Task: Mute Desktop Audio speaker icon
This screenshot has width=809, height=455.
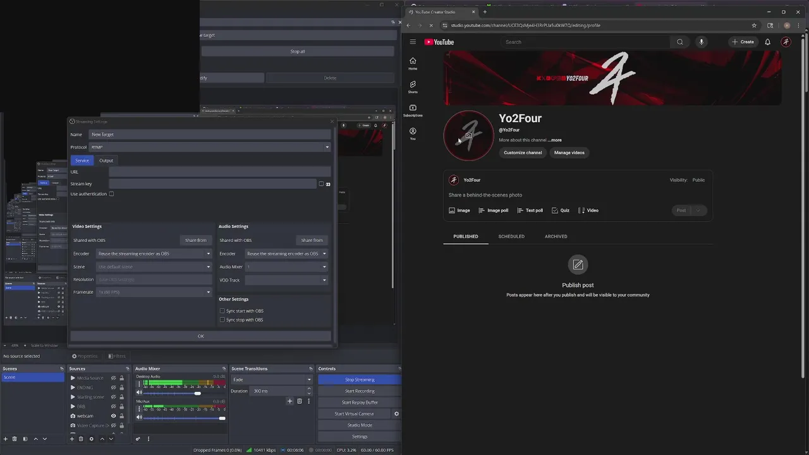Action: pyautogui.click(x=140, y=392)
